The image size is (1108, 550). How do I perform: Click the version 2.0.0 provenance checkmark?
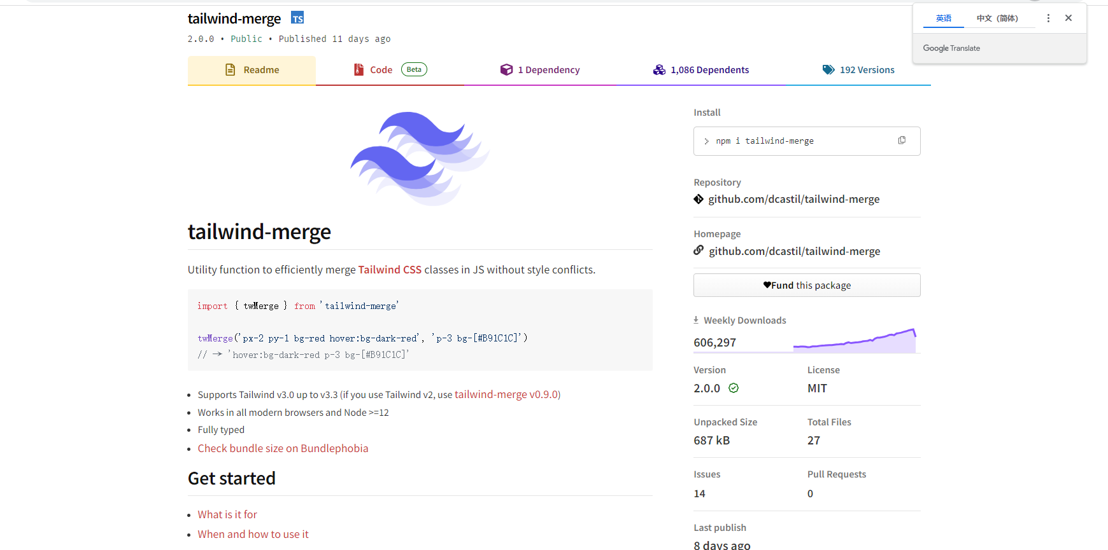[734, 388]
